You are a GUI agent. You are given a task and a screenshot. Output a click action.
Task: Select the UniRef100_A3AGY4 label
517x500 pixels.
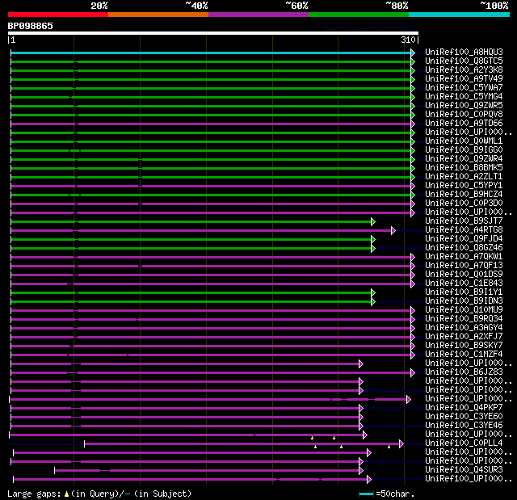click(x=464, y=328)
